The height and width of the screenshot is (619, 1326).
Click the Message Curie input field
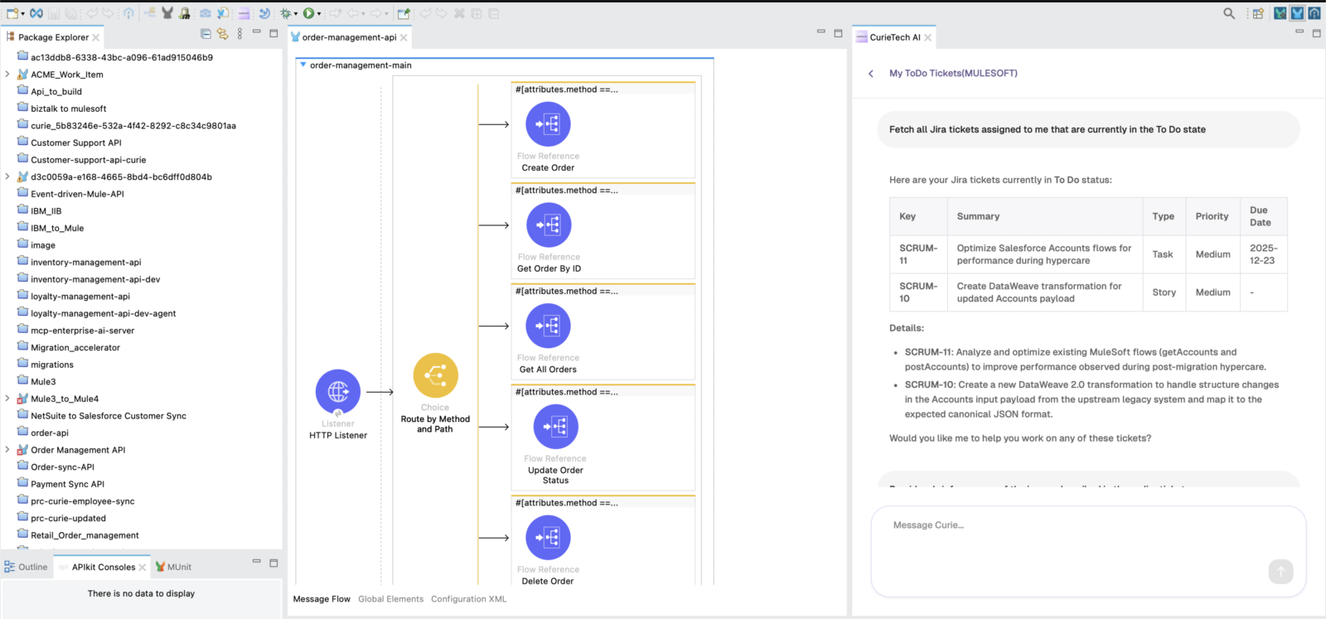point(1089,550)
